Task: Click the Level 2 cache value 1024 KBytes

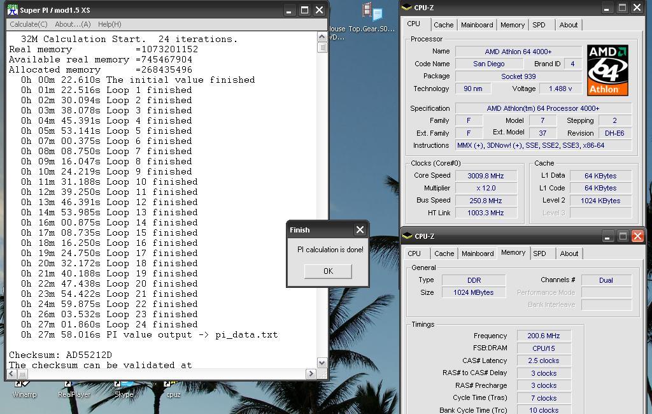Action: pyautogui.click(x=600, y=201)
